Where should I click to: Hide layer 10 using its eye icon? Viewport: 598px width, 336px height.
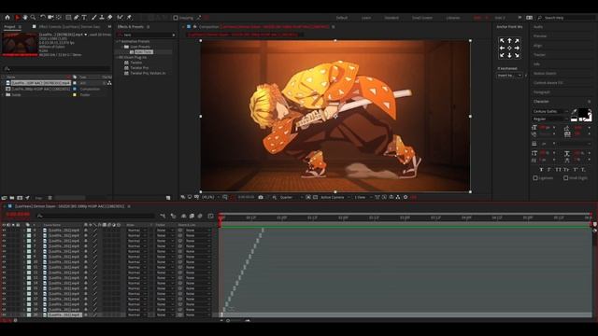tap(4, 262)
